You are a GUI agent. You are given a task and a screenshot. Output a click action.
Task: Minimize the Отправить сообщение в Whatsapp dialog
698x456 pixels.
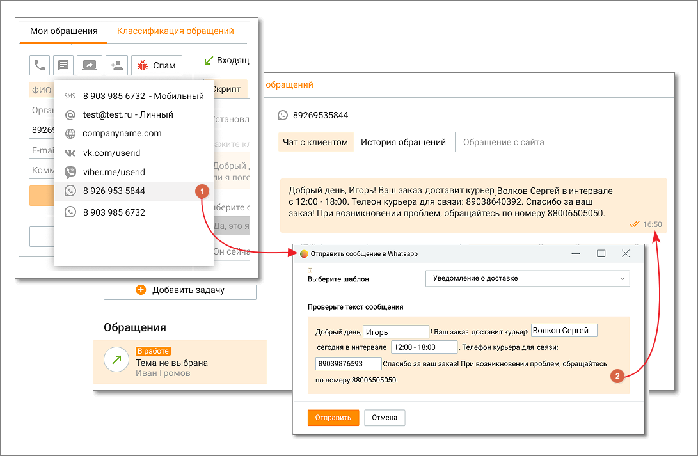tap(576, 253)
